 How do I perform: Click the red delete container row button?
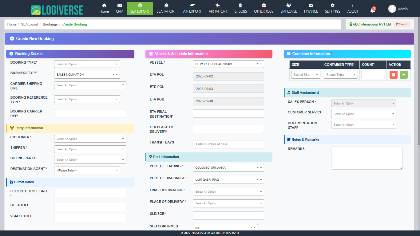point(393,75)
